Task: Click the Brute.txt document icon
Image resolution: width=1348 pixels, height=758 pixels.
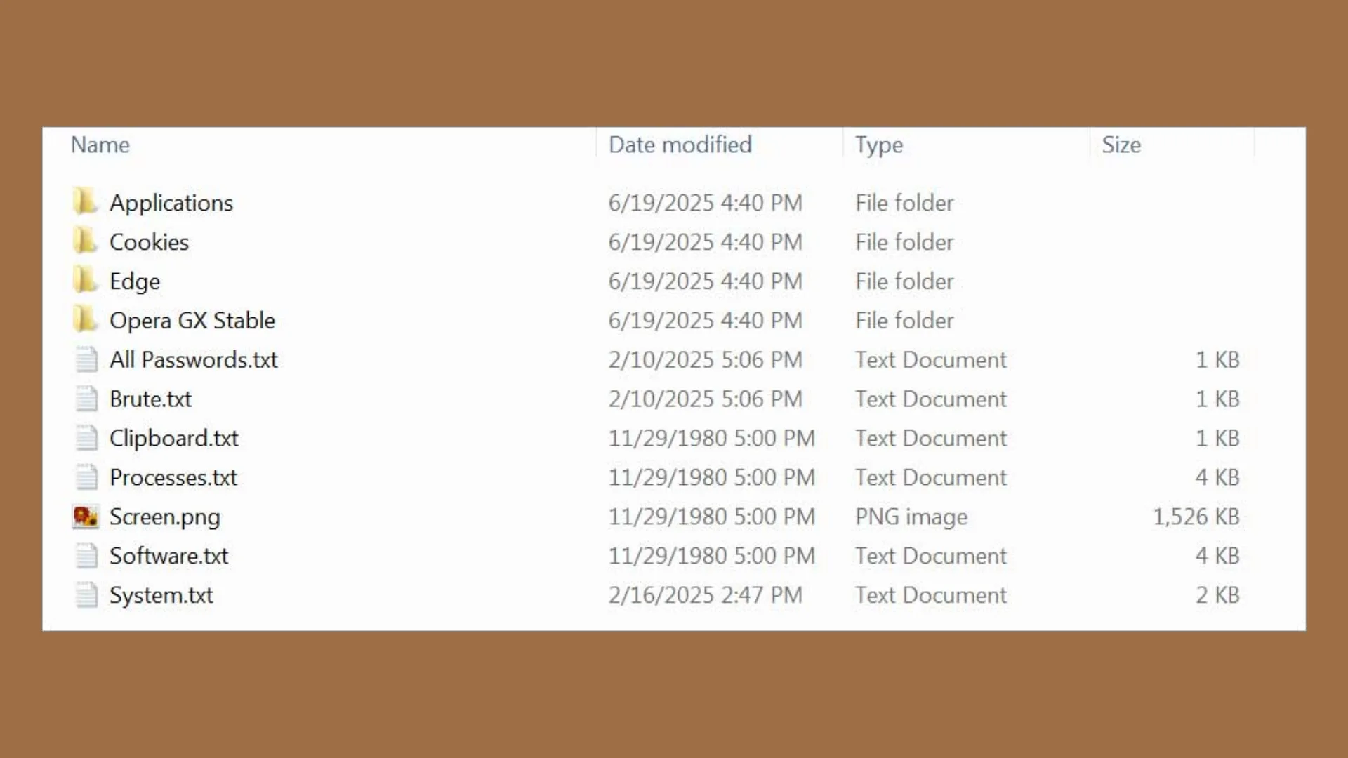Action: click(86, 399)
